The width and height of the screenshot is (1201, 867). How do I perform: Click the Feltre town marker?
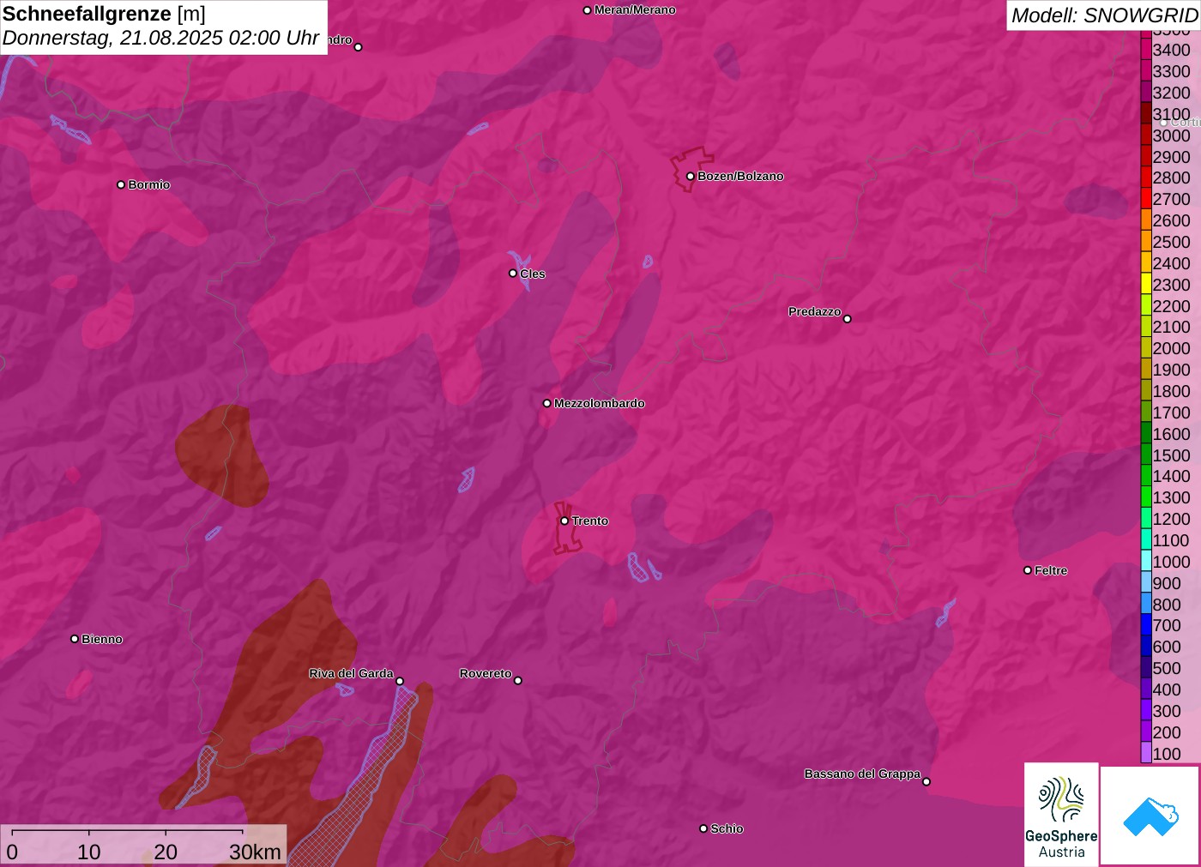coord(1028,570)
